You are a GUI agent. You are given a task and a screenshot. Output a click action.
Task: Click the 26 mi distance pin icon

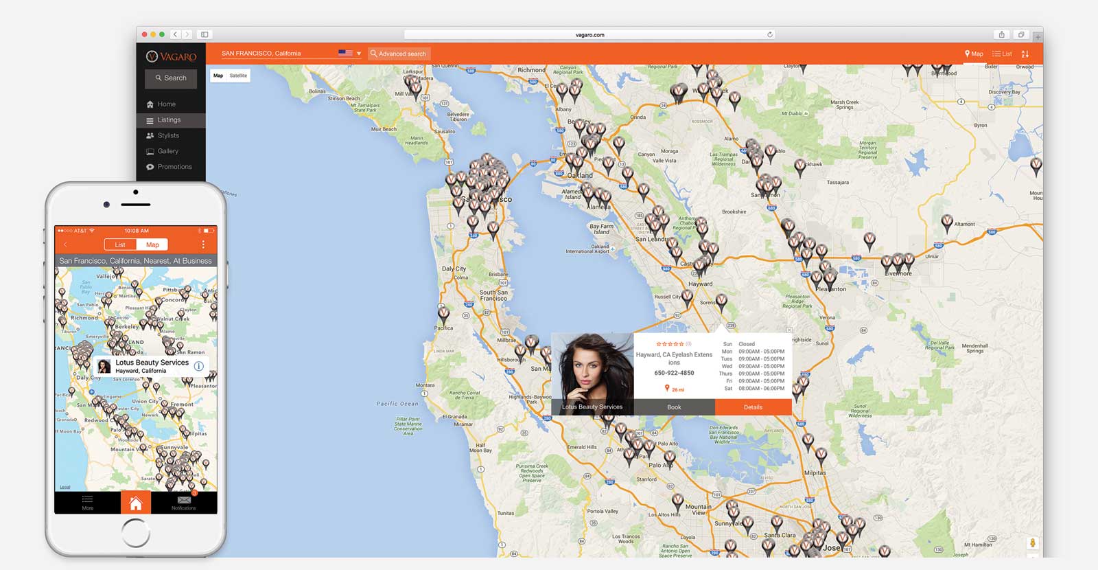[666, 389]
